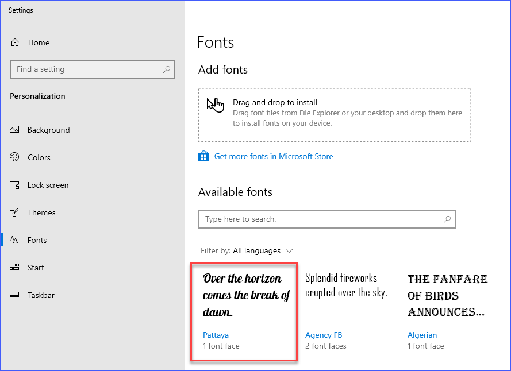Click '1 font face' under Pattaya
Viewport: 511px width, 371px height.
pos(221,346)
